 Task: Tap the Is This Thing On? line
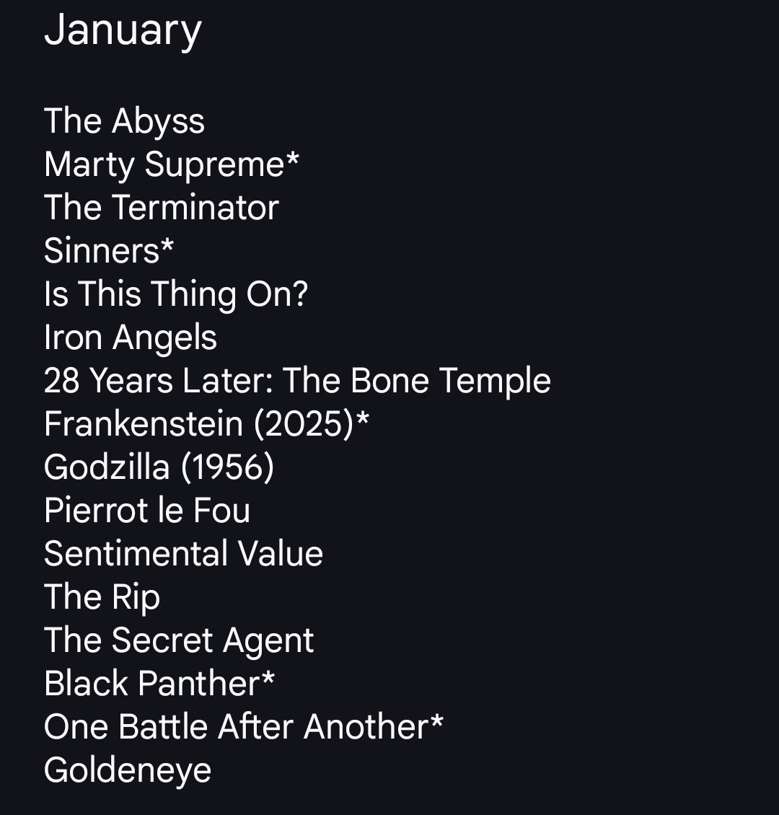175,294
